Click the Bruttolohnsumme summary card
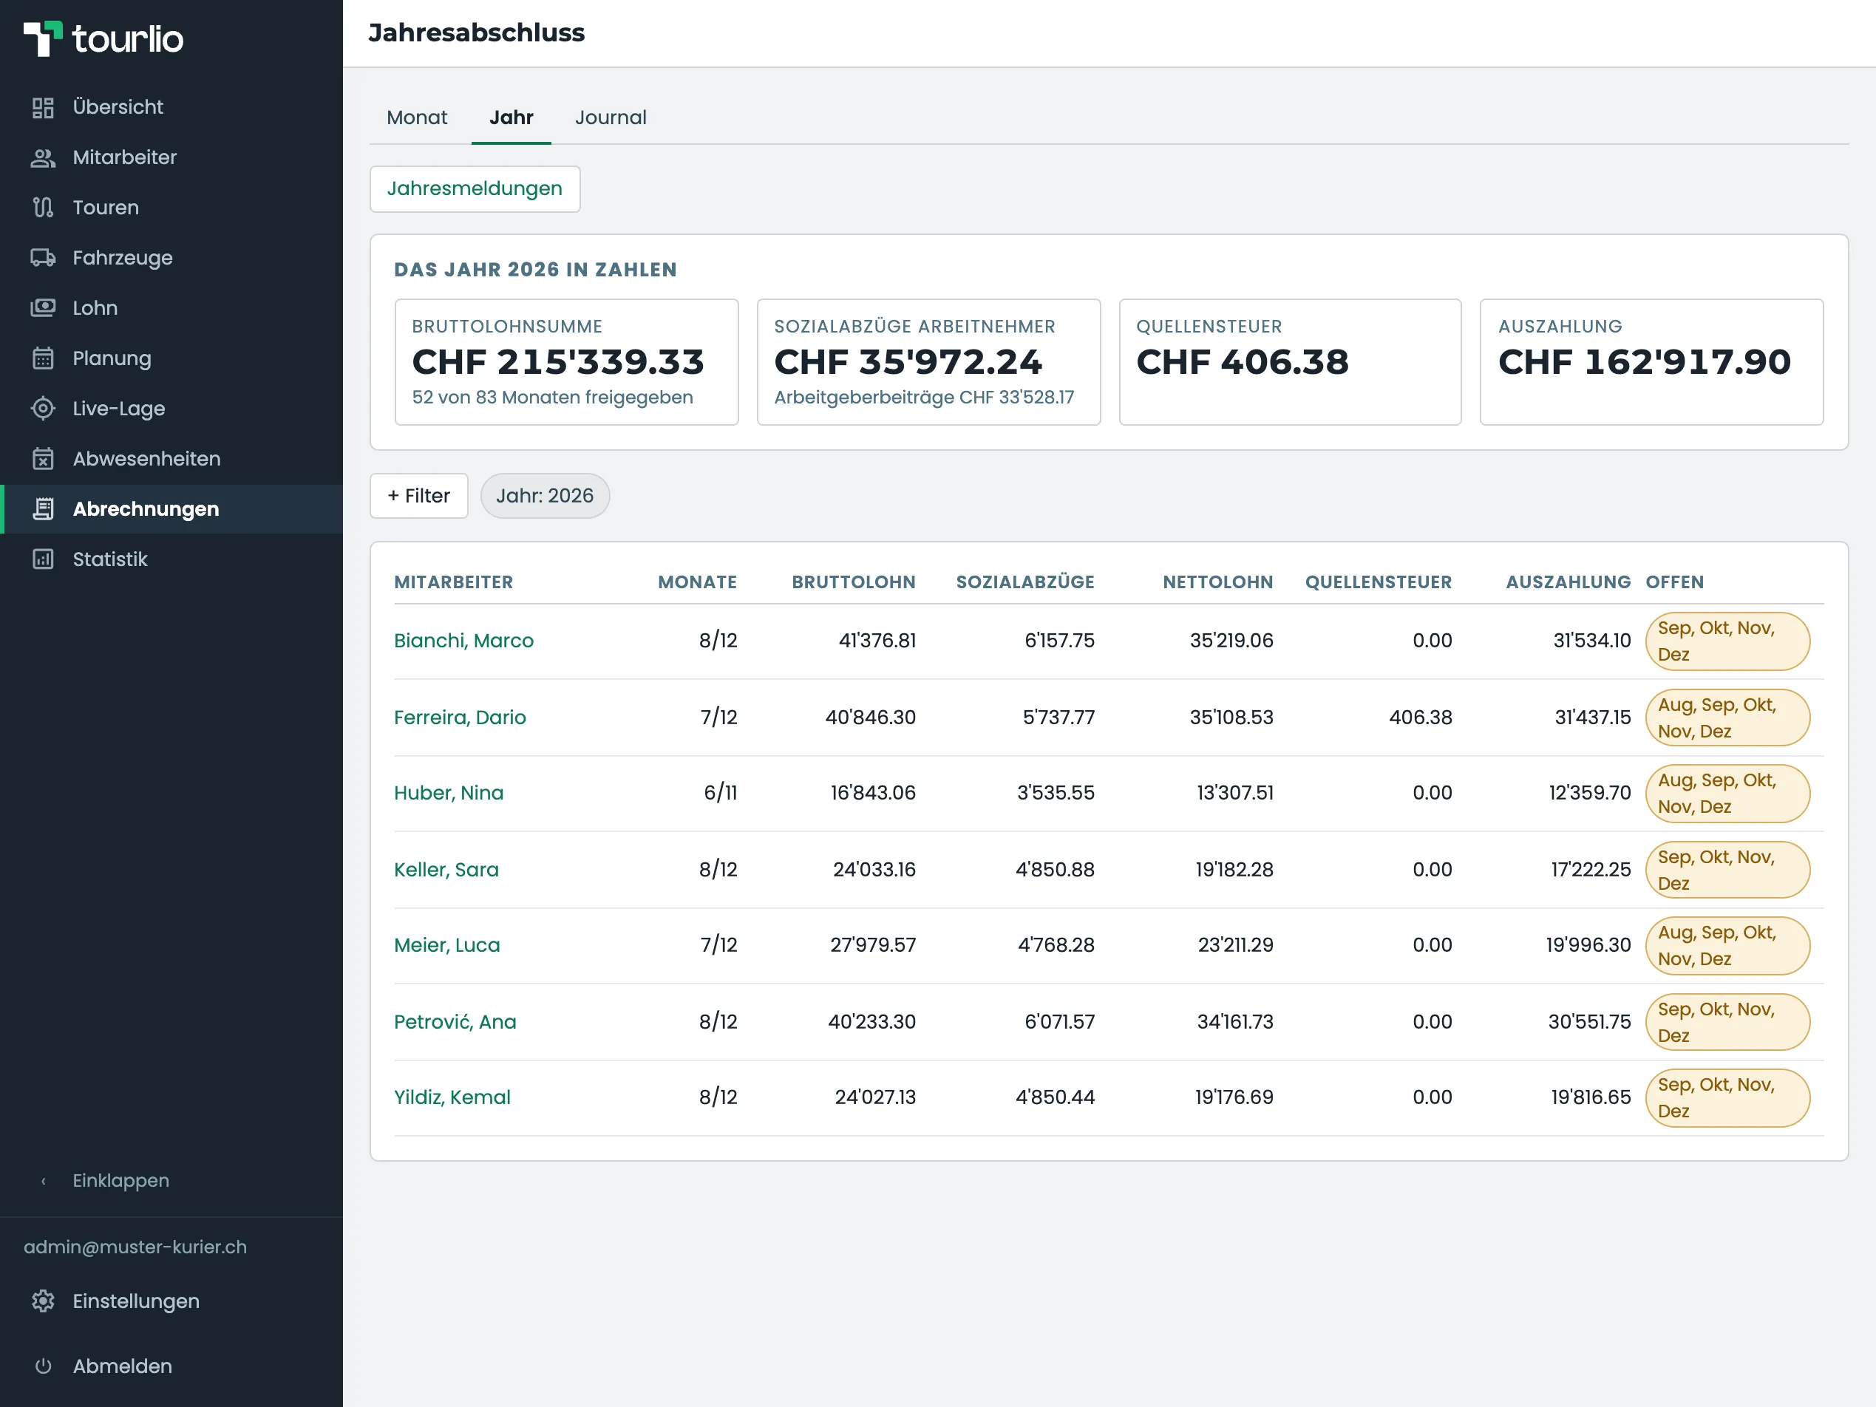 (566, 362)
